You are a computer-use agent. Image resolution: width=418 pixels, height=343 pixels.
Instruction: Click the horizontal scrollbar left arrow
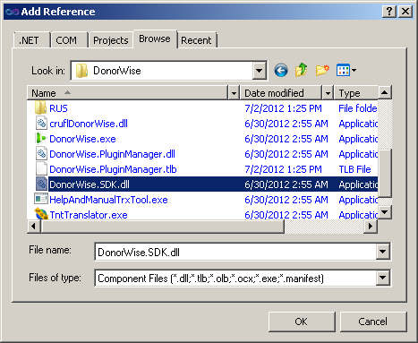tap(34, 227)
